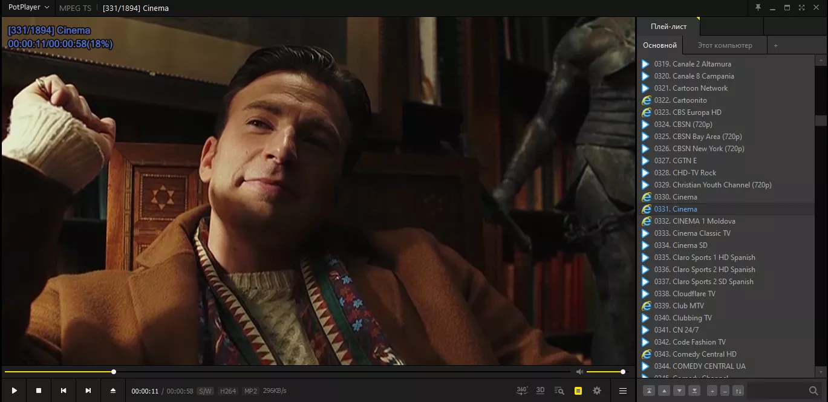The width and height of the screenshot is (828, 402).
Task: Select 0329. Christian Youth Channel (720p)
Action: click(726, 185)
